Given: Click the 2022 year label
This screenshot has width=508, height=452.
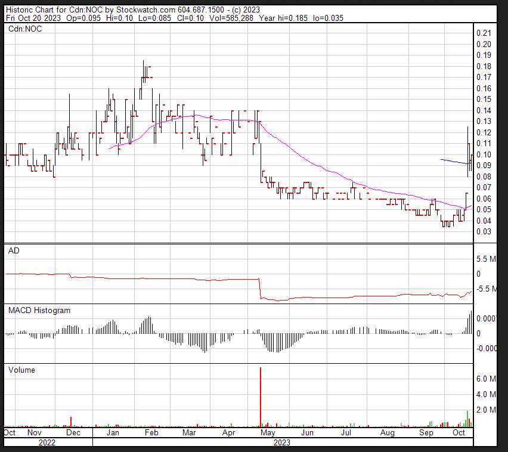Looking at the screenshot, I should coord(47,442).
